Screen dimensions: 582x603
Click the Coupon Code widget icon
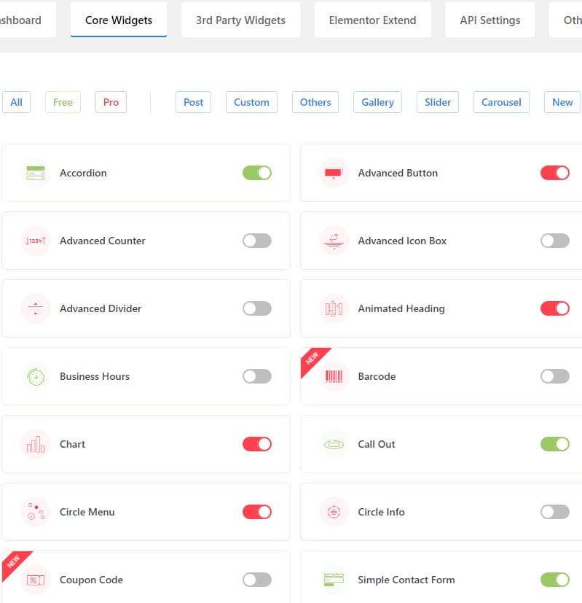(x=36, y=580)
